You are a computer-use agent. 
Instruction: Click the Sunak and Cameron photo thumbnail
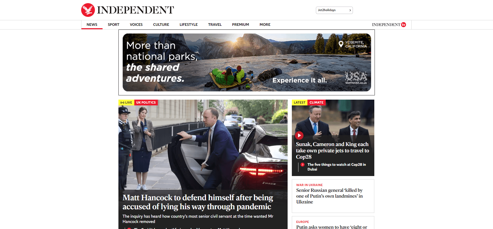tap(333, 118)
